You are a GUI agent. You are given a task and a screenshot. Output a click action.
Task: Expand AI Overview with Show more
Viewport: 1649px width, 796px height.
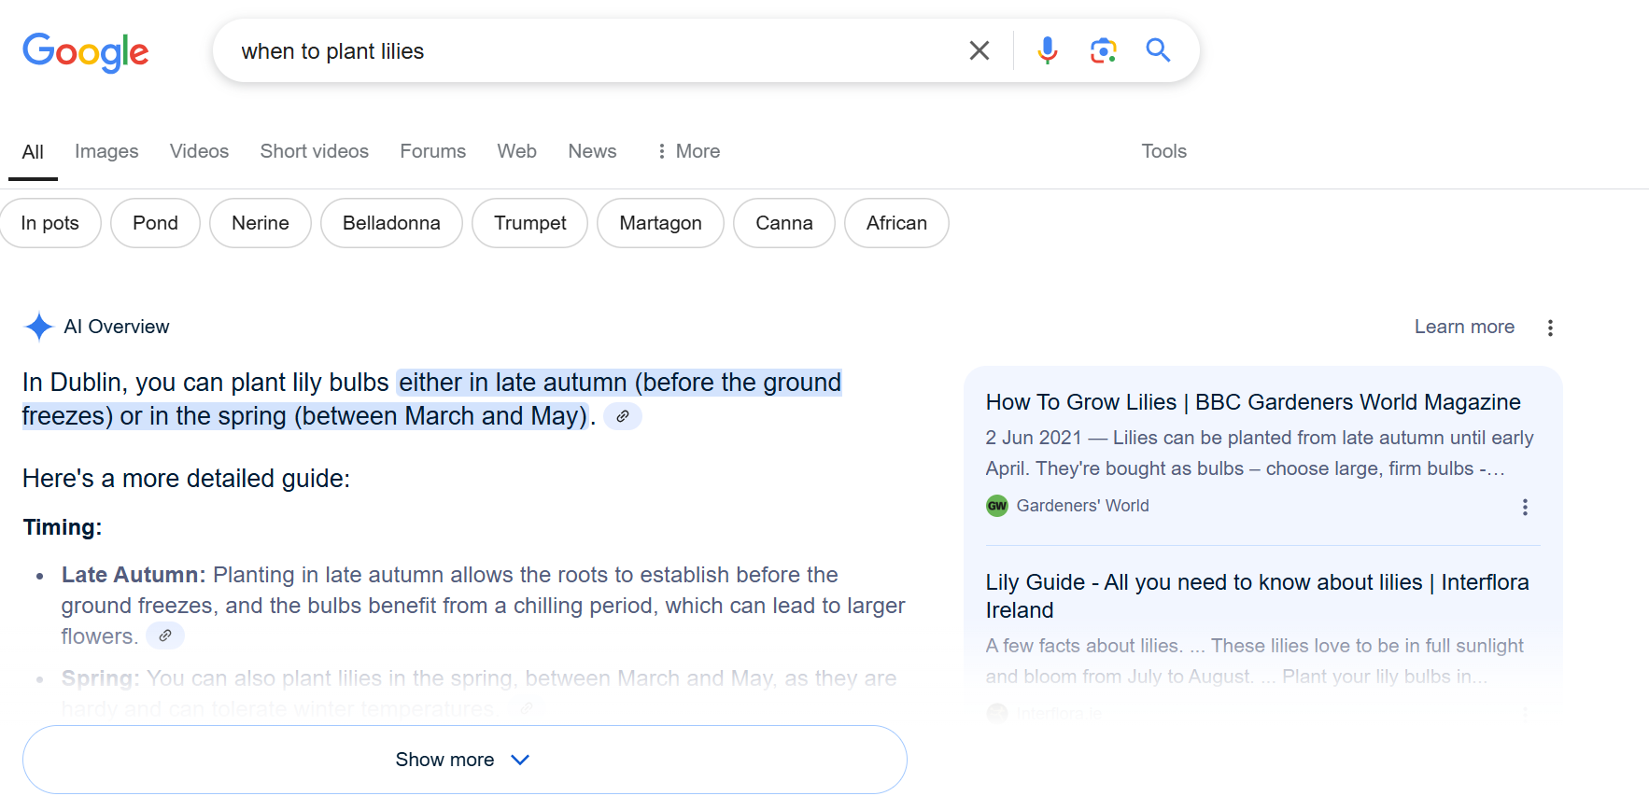pos(465,760)
